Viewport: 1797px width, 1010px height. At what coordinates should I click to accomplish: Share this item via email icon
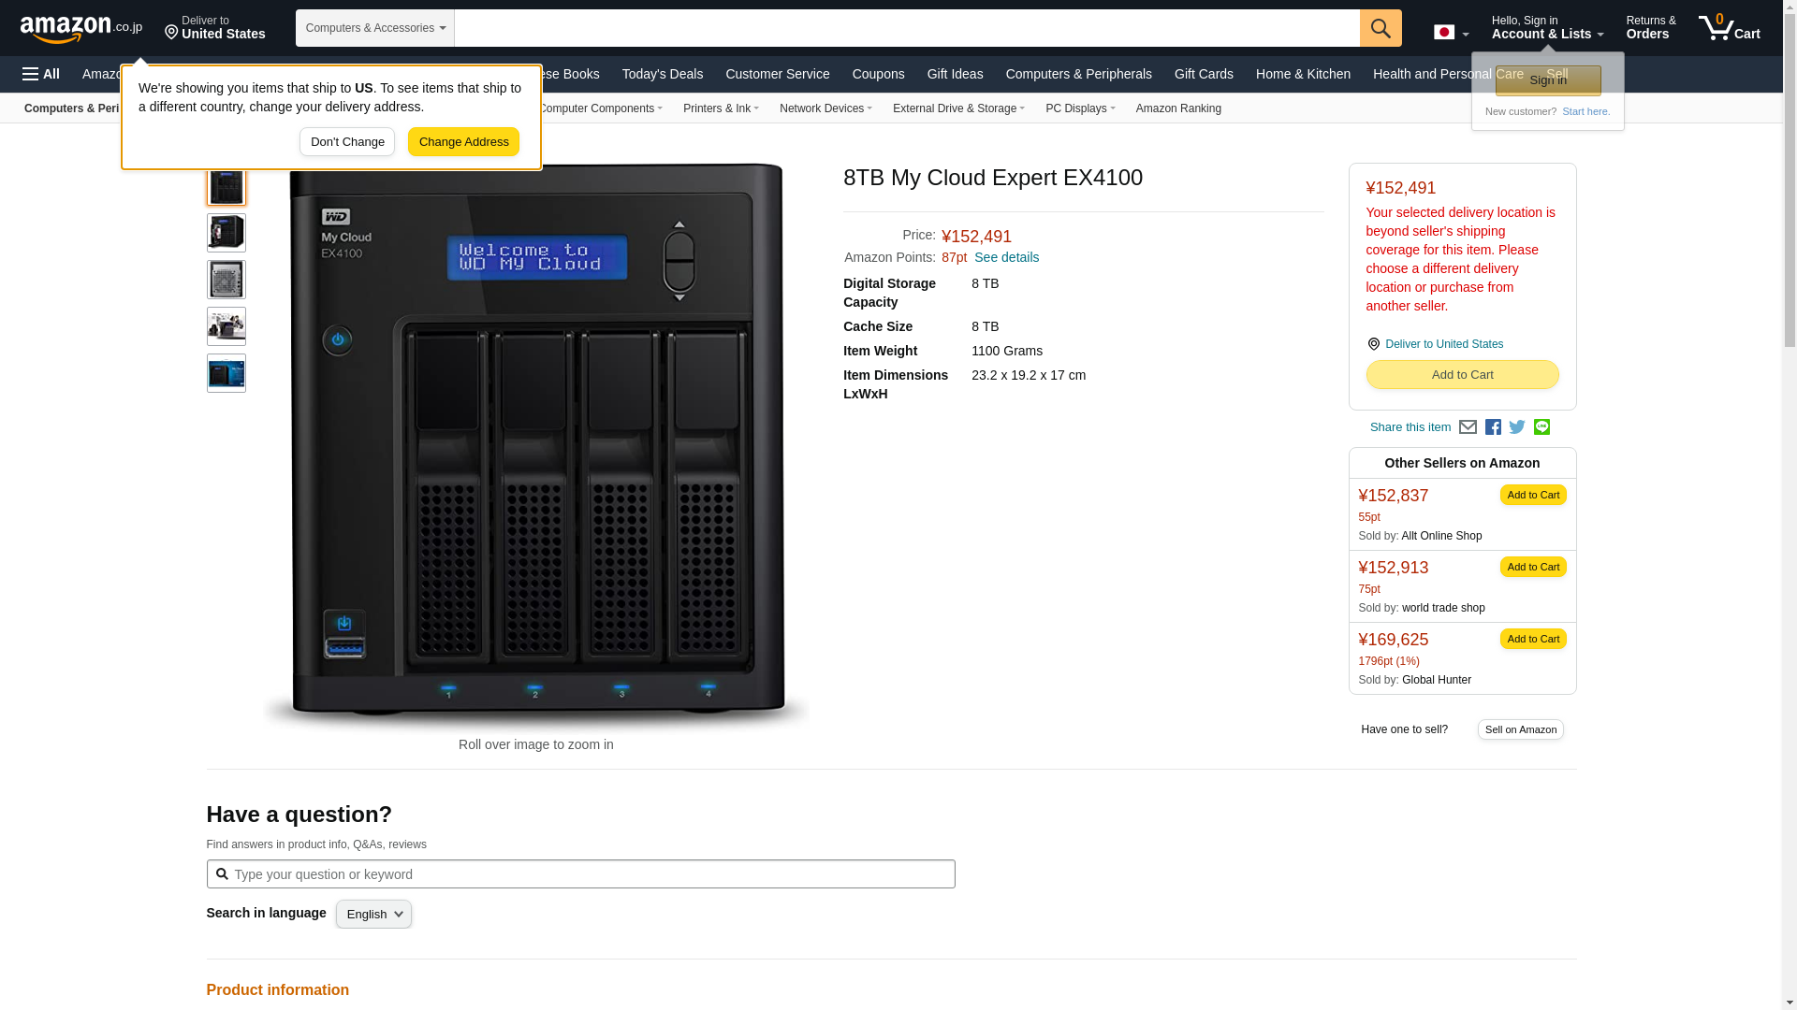(x=1468, y=427)
